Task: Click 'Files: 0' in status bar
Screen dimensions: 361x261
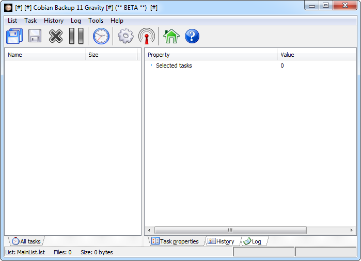Action: (x=62, y=252)
